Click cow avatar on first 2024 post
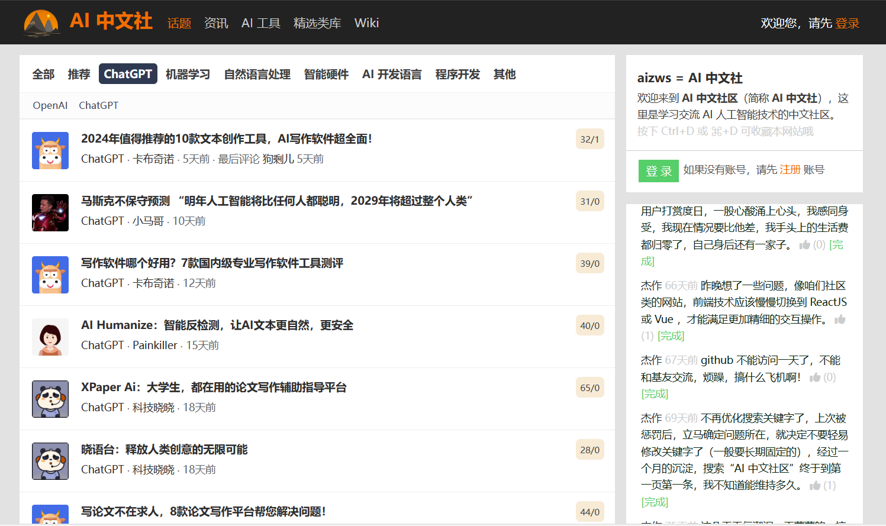The image size is (886, 526). (50, 150)
